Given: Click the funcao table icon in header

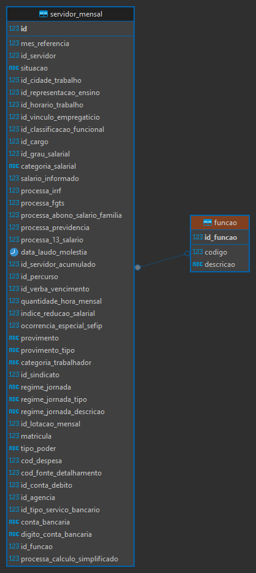Looking at the screenshot, I should tap(208, 223).
